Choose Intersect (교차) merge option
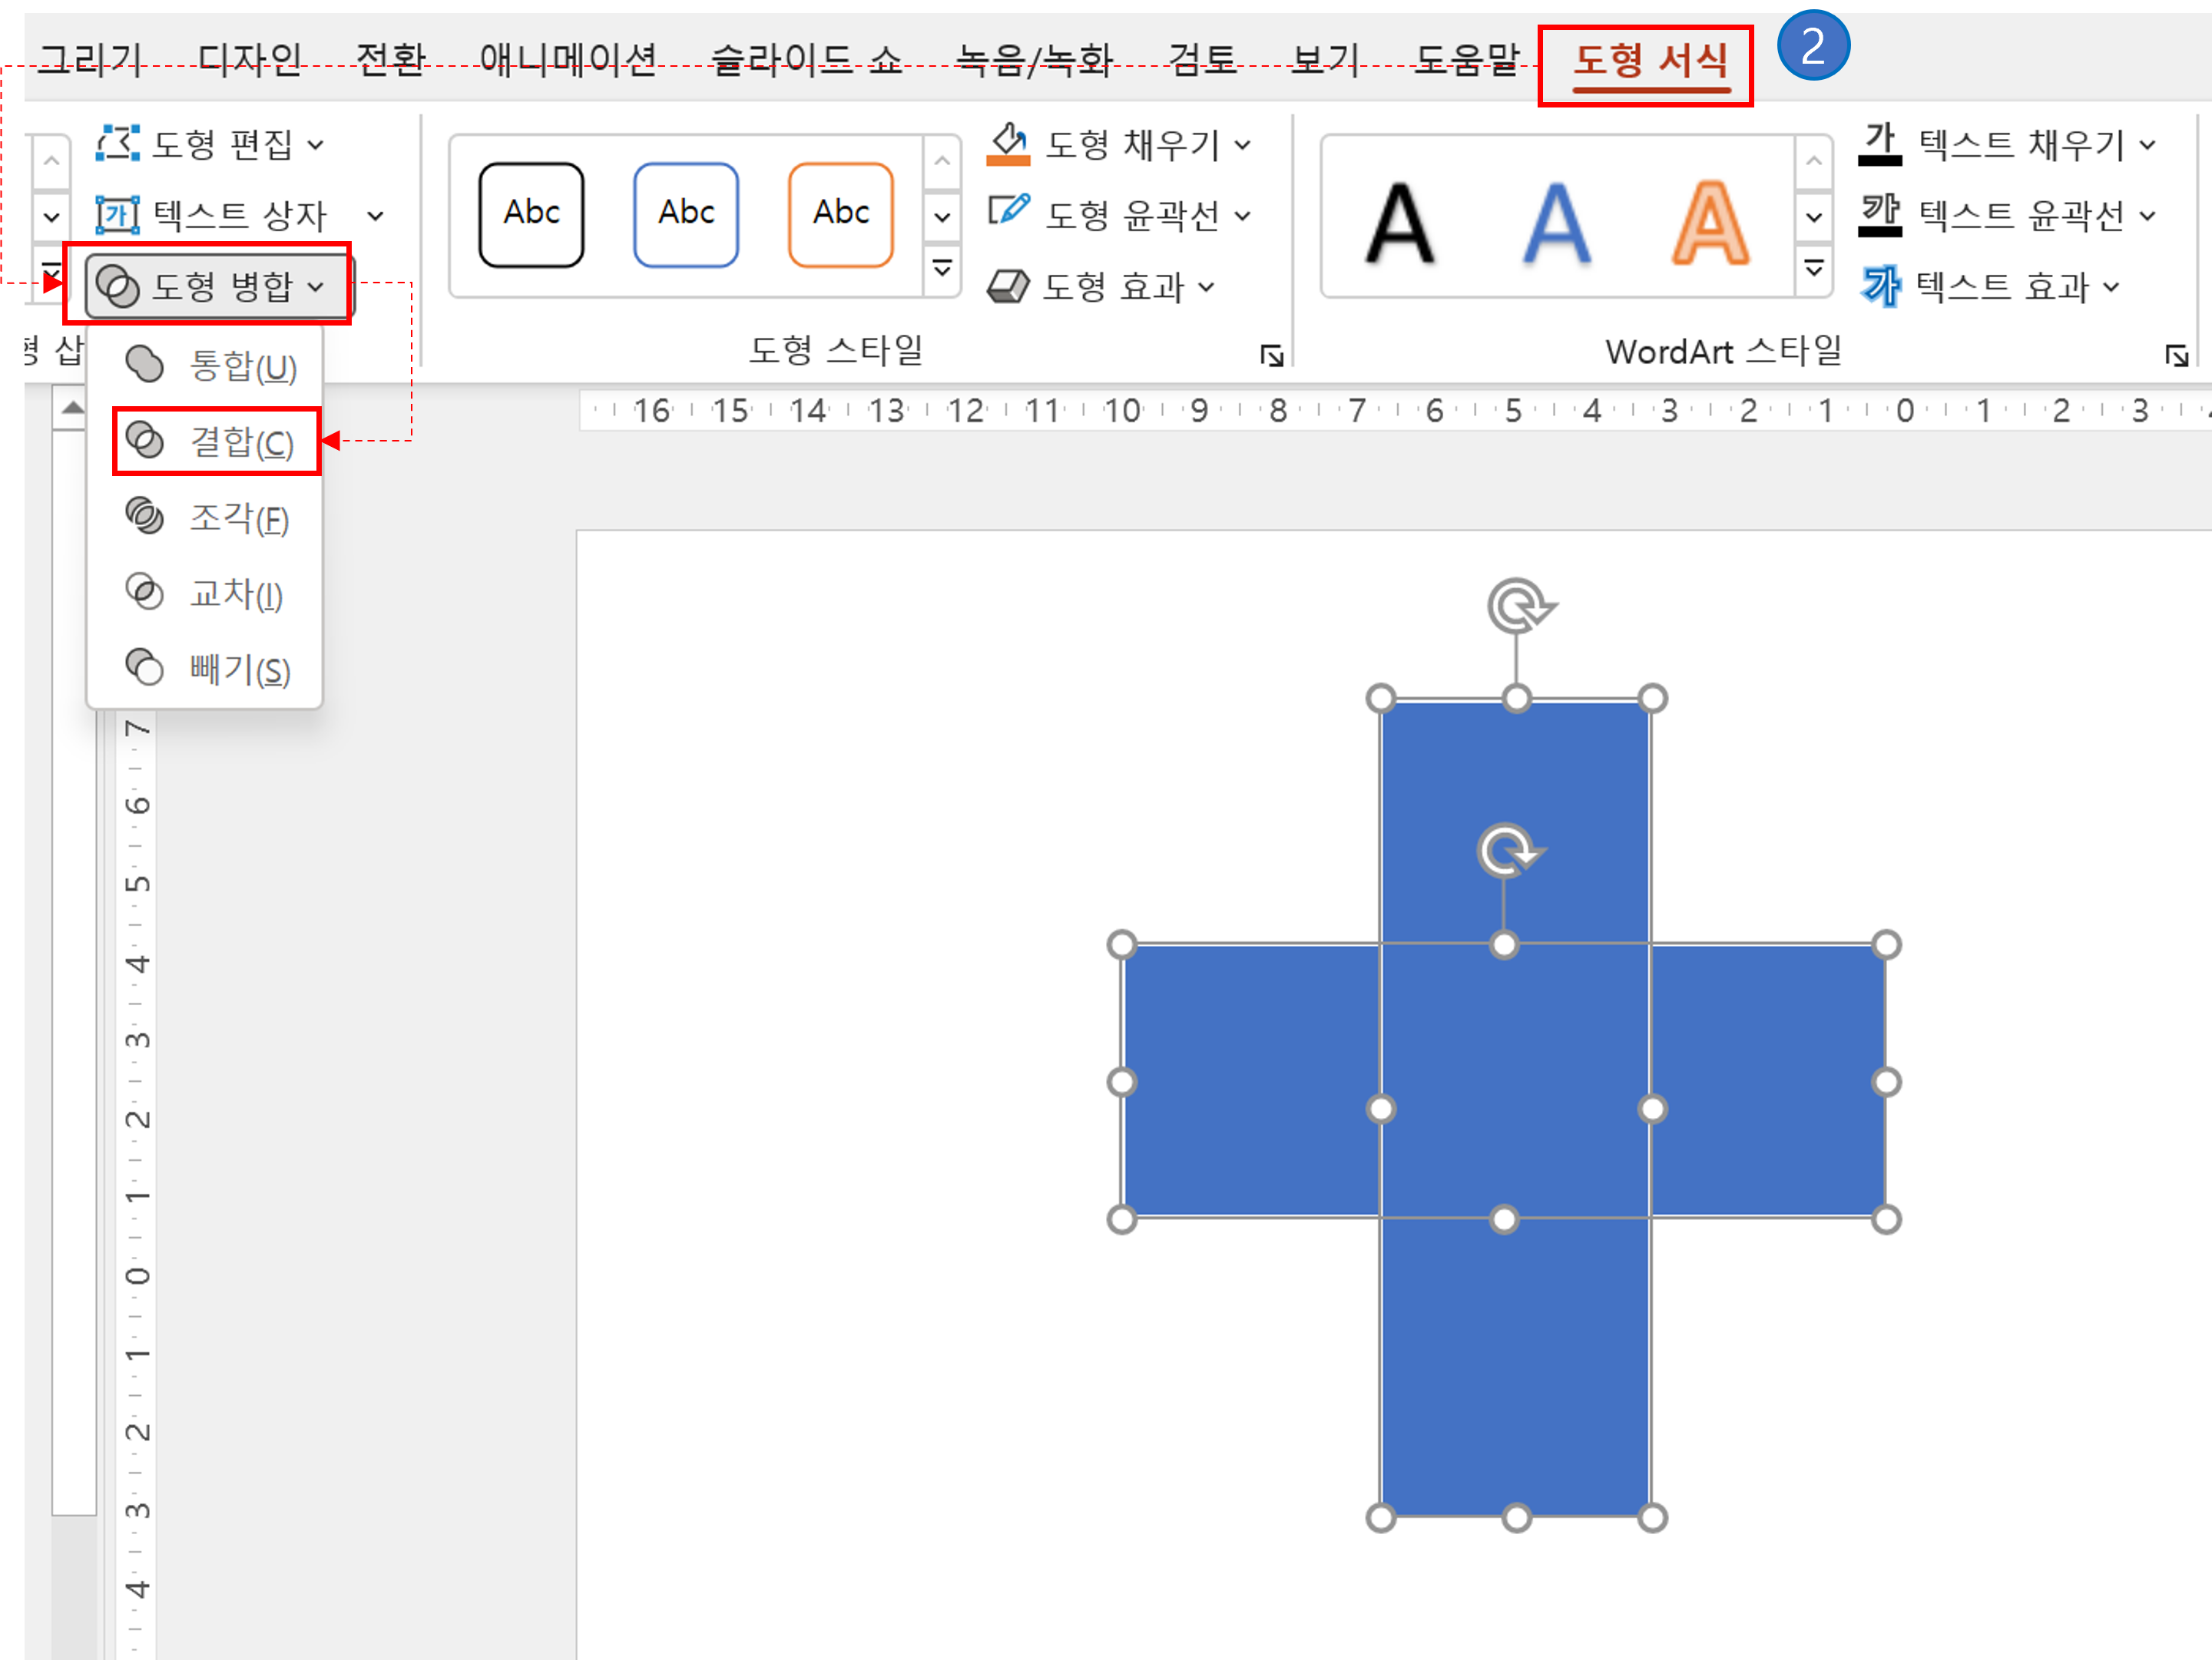 [x=235, y=594]
